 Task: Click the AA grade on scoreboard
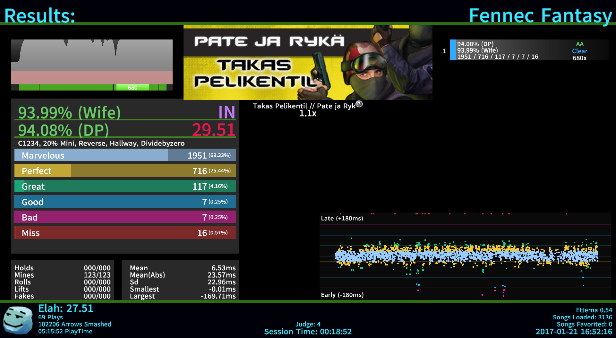pyautogui.click(x=579, y=44)
